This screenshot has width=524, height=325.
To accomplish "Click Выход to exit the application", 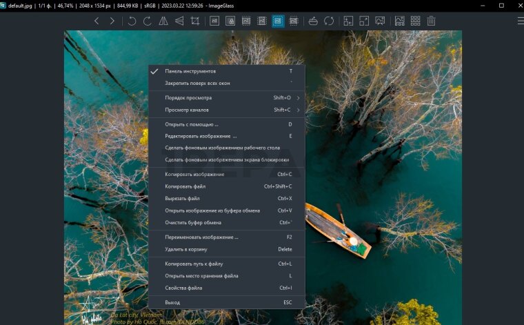I will coord(172,302).
